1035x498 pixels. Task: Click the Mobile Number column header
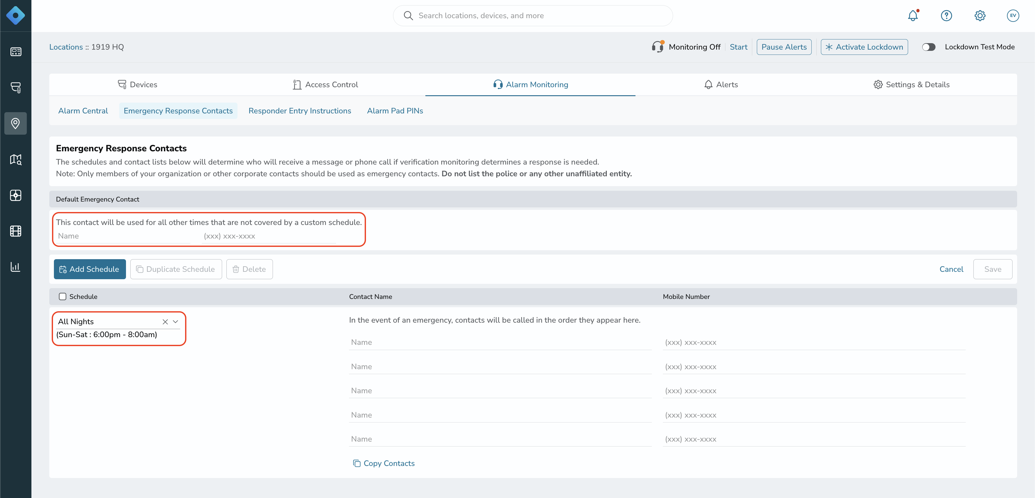pos(686,297)
